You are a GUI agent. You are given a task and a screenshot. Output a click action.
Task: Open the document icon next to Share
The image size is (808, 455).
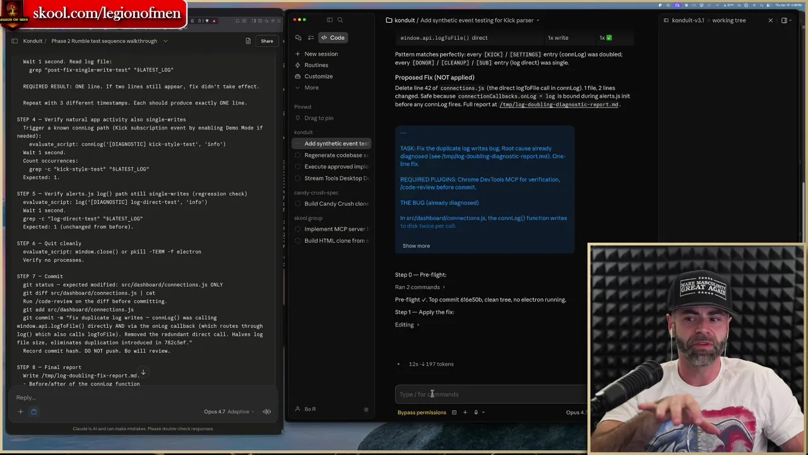click(248, 41)
